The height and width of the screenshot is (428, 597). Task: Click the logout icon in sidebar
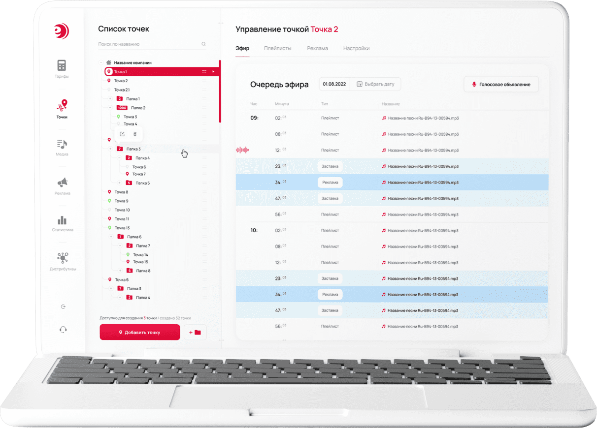click(x=63, y=307)
